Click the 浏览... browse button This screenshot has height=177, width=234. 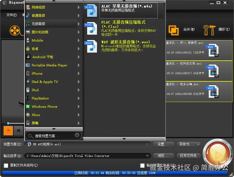[x=163, y=156]
